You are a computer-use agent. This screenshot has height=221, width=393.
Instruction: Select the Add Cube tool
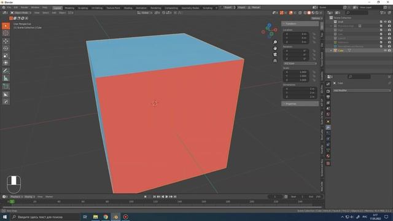6,87
